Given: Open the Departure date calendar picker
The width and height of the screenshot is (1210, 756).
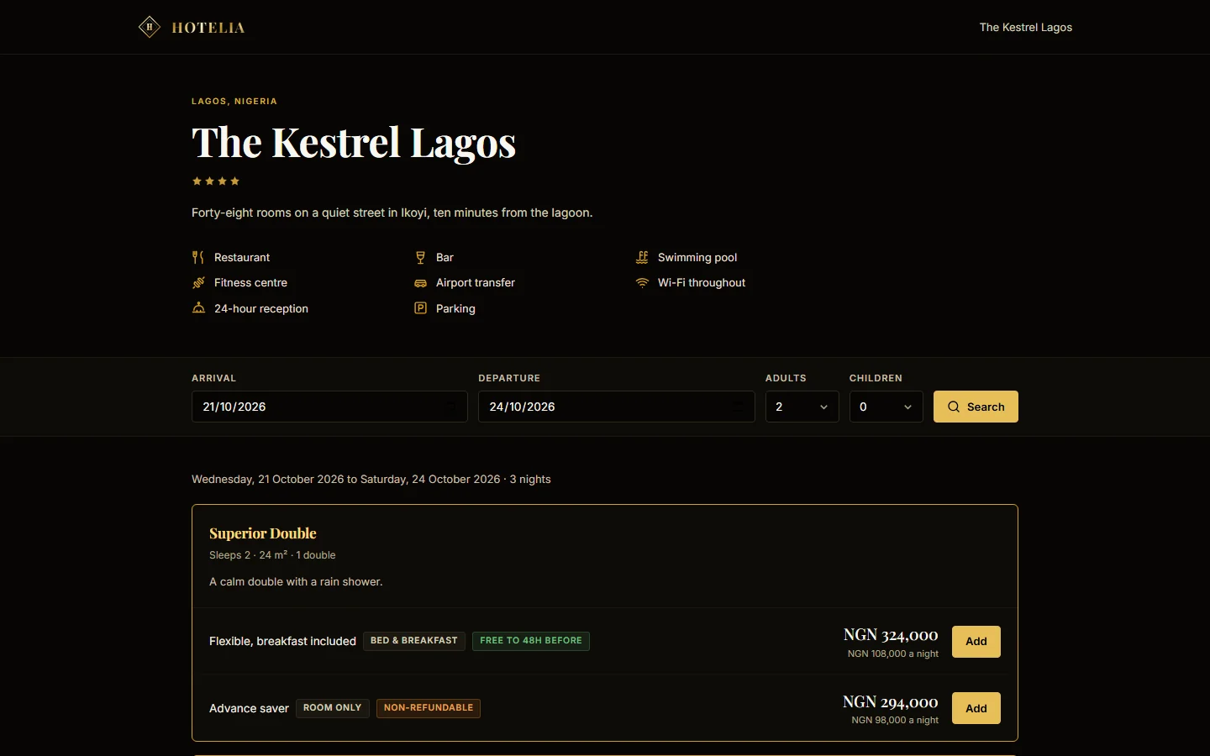Looking at the screenshot, I should click(x=738, y=407).
